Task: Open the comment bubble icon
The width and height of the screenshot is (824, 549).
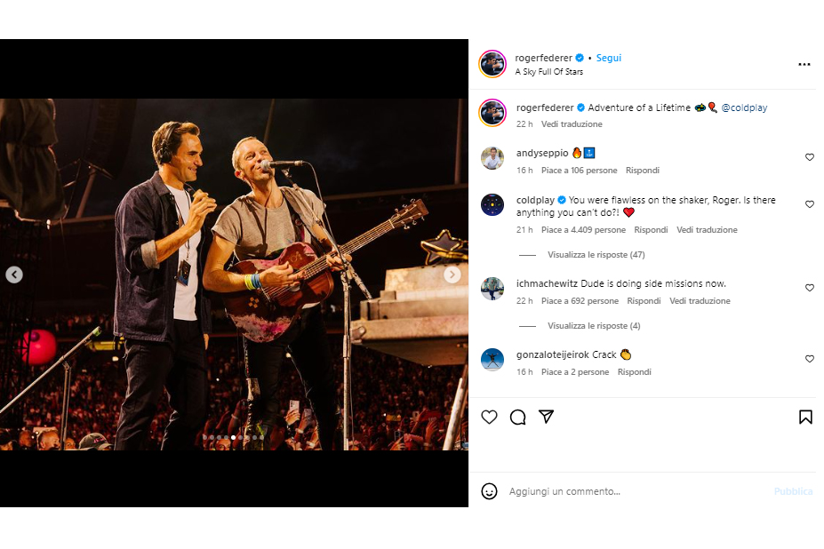Action: [x=517, y=417]
